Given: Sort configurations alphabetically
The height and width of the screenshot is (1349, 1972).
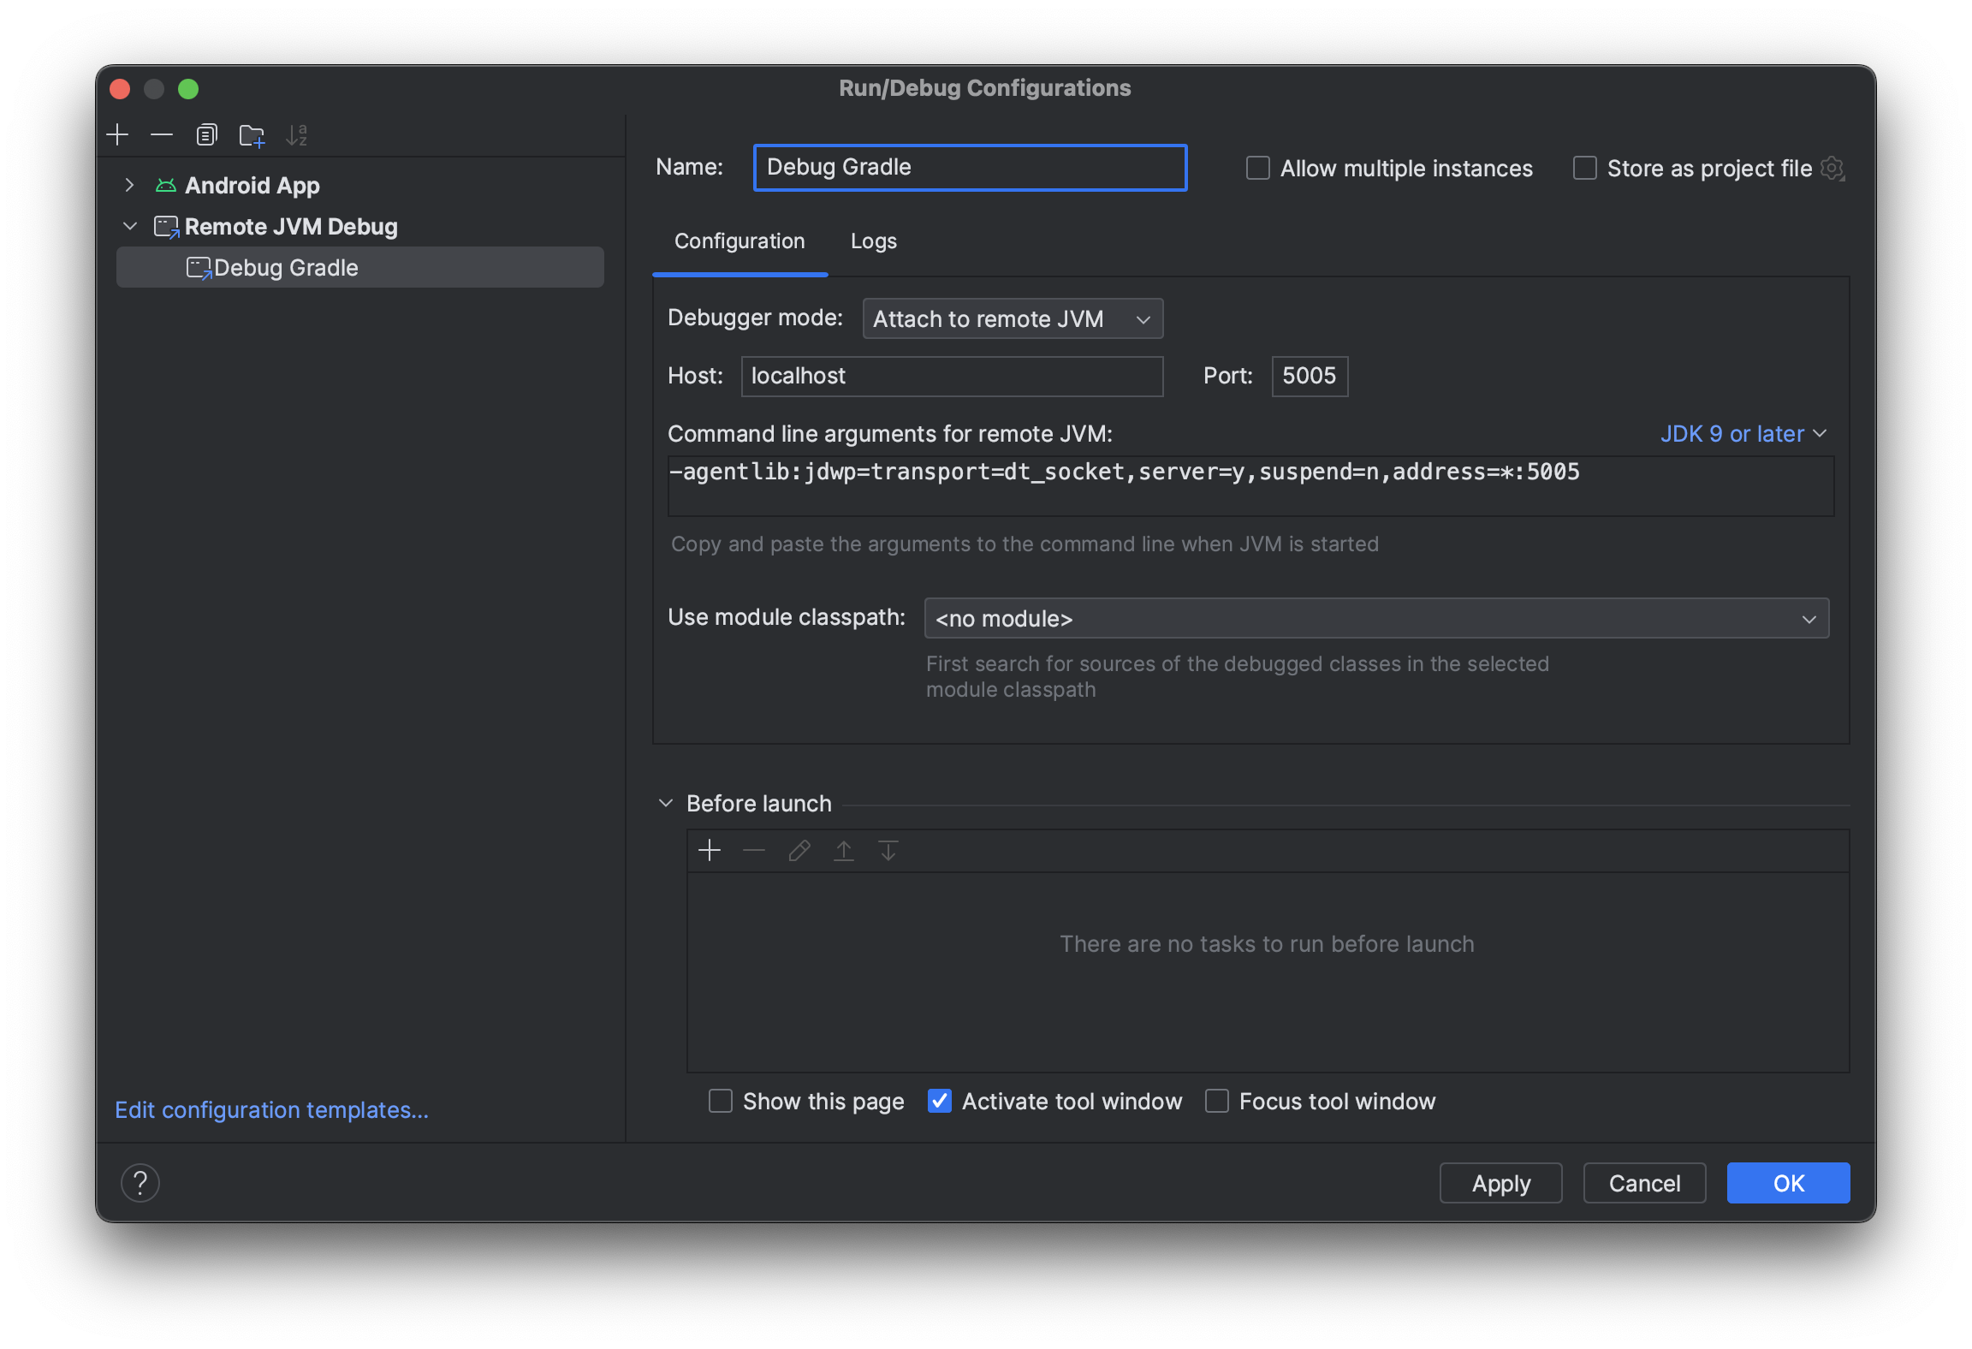Looking at the screenshot, I should [299, 134].
